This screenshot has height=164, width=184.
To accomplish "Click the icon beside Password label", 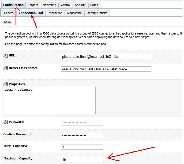I will (x=6, y=122).
